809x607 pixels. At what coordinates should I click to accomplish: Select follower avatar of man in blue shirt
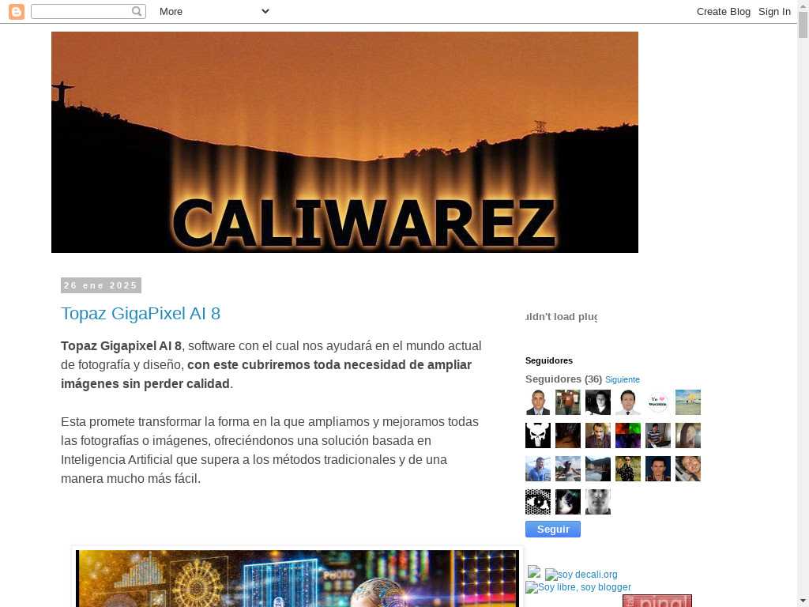pyautogui.click(x=537, y=469)
